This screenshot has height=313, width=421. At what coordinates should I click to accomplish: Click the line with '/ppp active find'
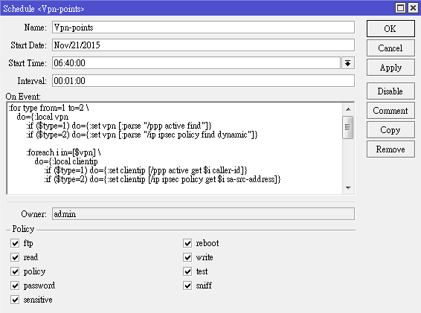pos(119,126)
